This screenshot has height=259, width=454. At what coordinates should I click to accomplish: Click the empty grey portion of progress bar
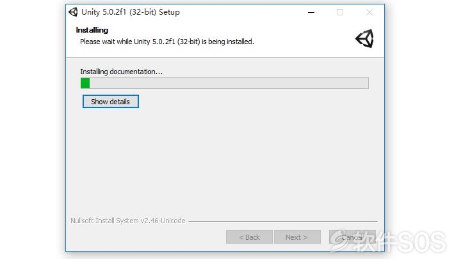coord(229,83)
